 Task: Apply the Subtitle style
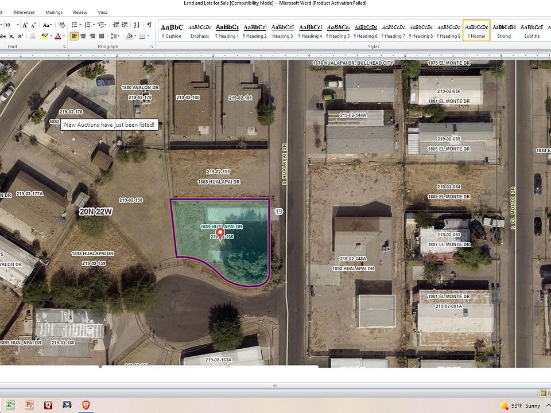click(x=531, y=31)
